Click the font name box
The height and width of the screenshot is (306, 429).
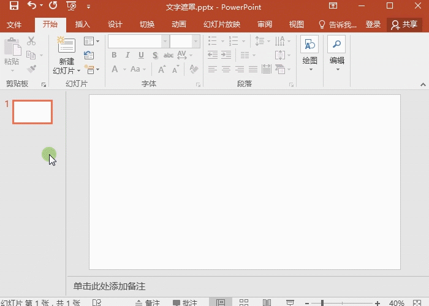[135, 42]
